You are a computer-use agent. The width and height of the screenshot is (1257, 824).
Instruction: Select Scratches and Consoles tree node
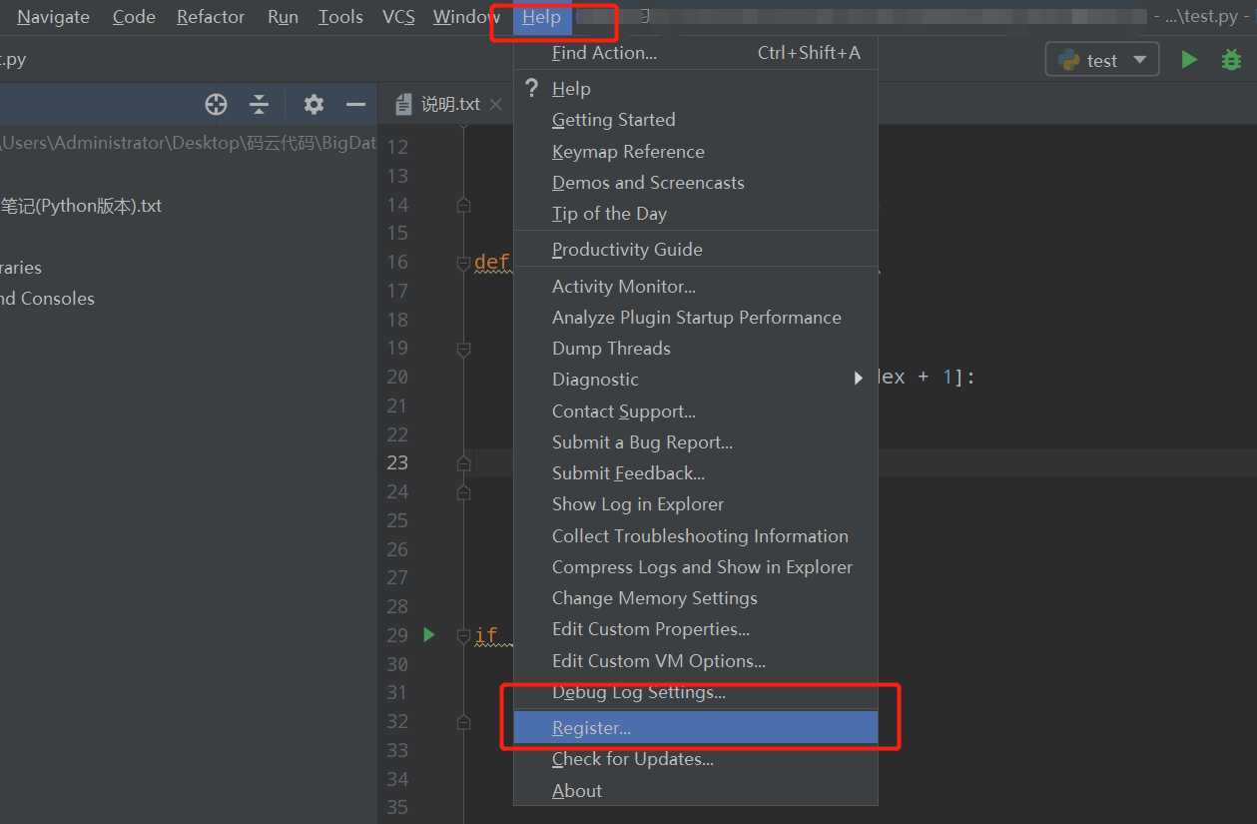[x=48, y=299]
